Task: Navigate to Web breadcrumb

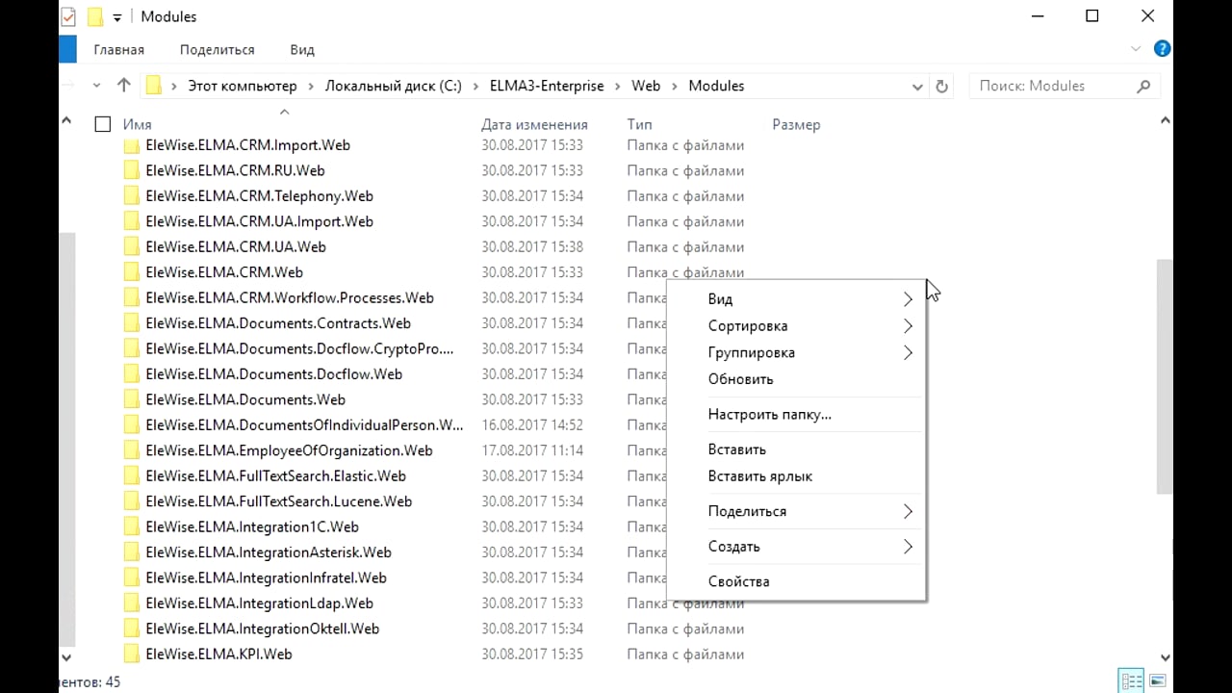Action: coord(646,86)
